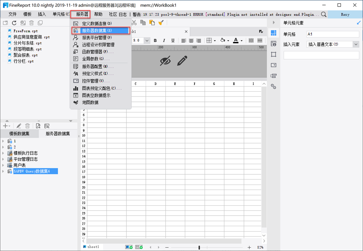Open the cell attributes icon in right sidebar

(x=274, y=44)
